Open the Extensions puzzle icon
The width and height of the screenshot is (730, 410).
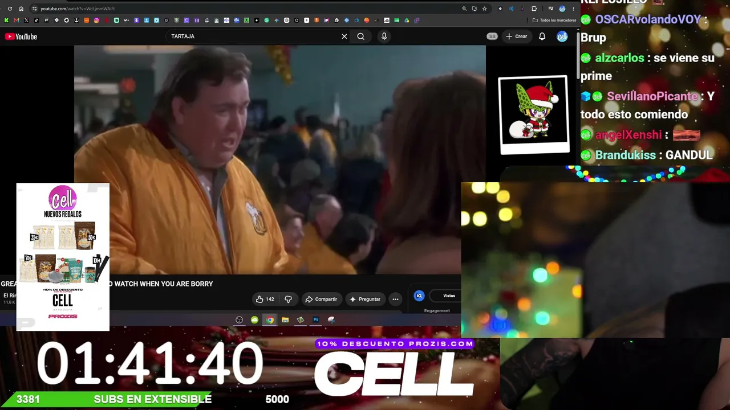[534, 9]
